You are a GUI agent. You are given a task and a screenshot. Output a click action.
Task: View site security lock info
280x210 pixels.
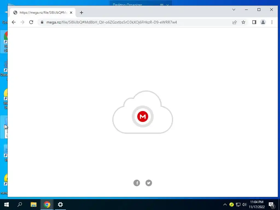[x=42, y=22]
